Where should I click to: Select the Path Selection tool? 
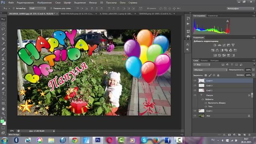click(x=3, y=99)
